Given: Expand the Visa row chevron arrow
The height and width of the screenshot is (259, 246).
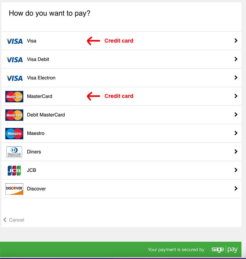Looking at the screenshot, I should click(x=236, y=41).
